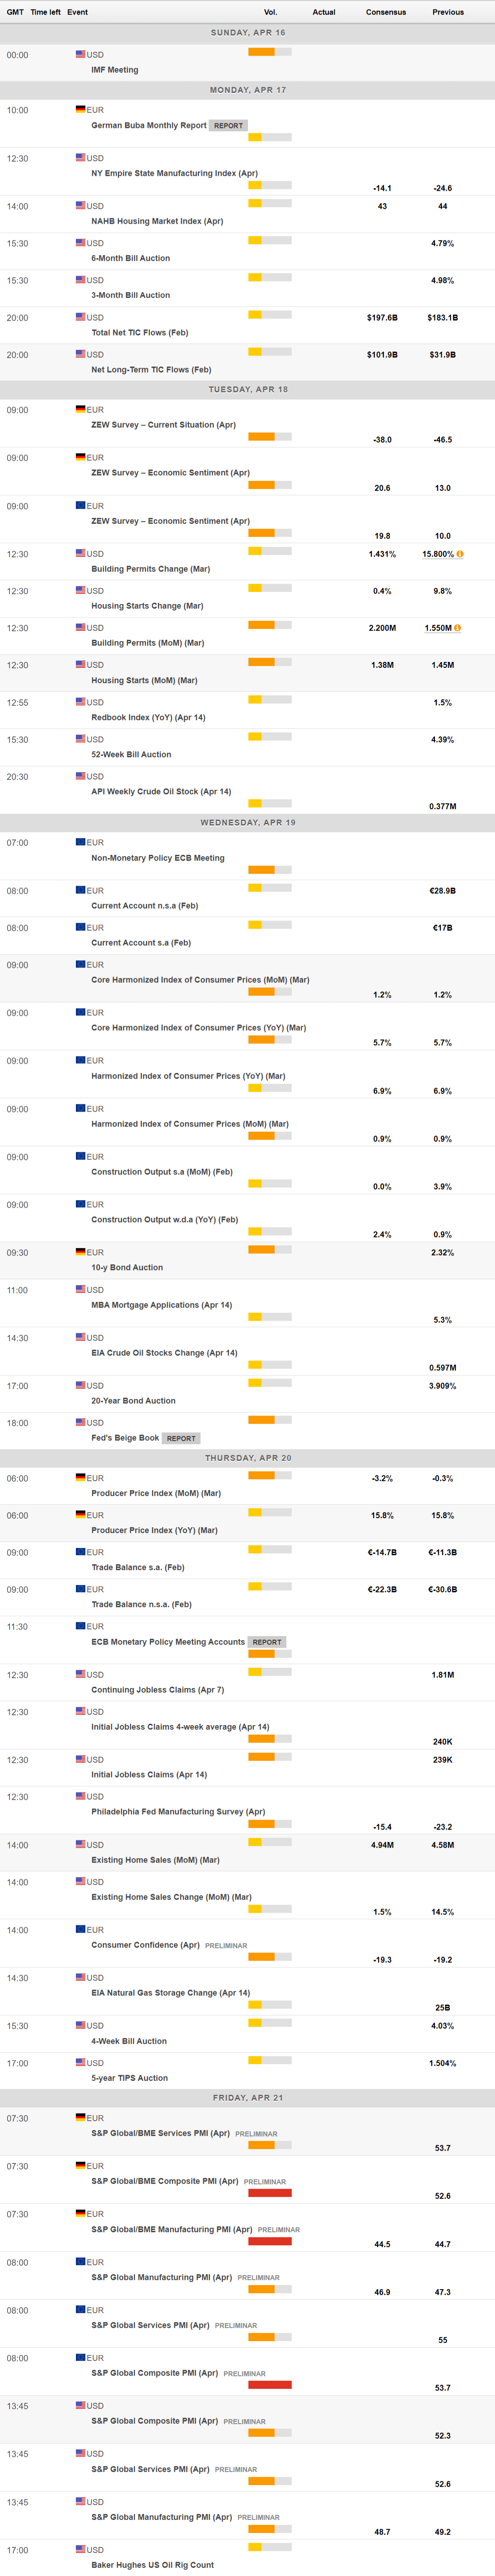Click EU flag for Consumer Confidence (Apr)
Screen dimensions: 495x2576
[80, 1929]
